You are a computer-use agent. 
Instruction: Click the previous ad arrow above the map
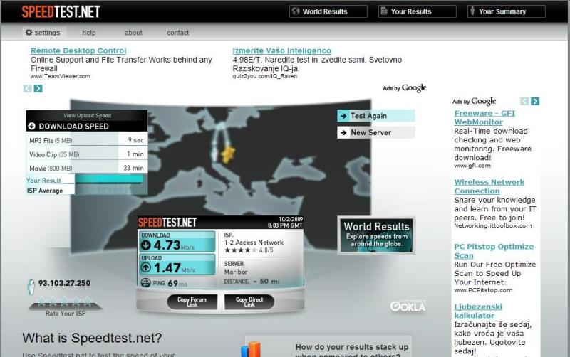(x=28, y=88)
